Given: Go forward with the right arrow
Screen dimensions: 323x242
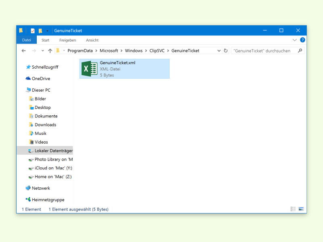Looking at the screenshot, I should [x=34, y=51].
